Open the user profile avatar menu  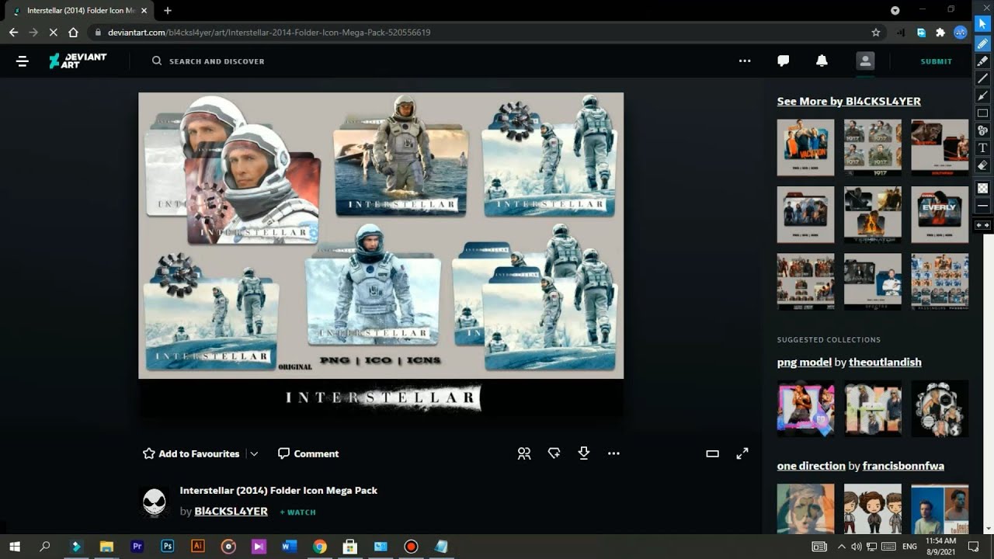point(865,61)
